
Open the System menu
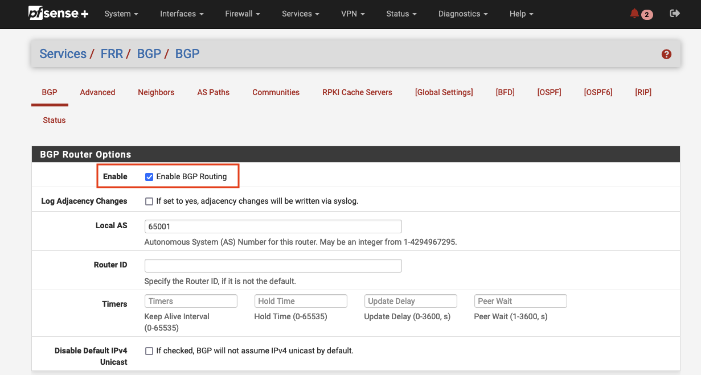[x=121, y=14]
